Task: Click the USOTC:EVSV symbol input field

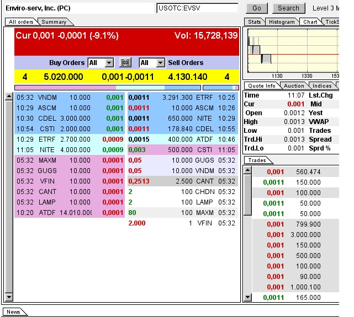Action: point(197,8)
